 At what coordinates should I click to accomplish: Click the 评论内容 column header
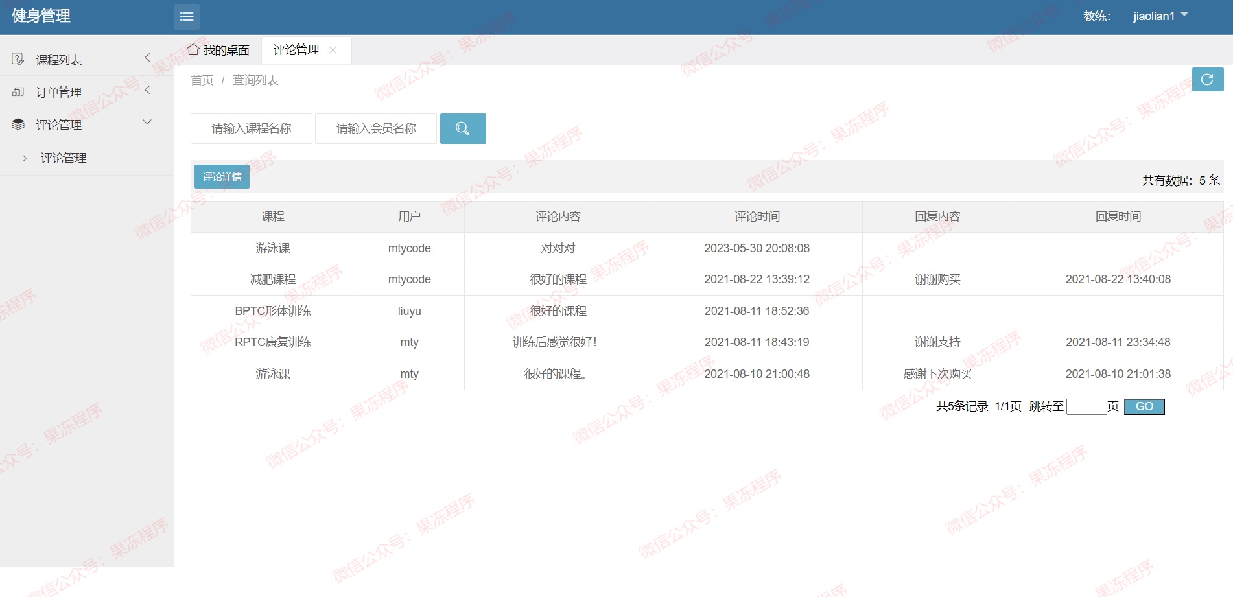click(558, 217)
